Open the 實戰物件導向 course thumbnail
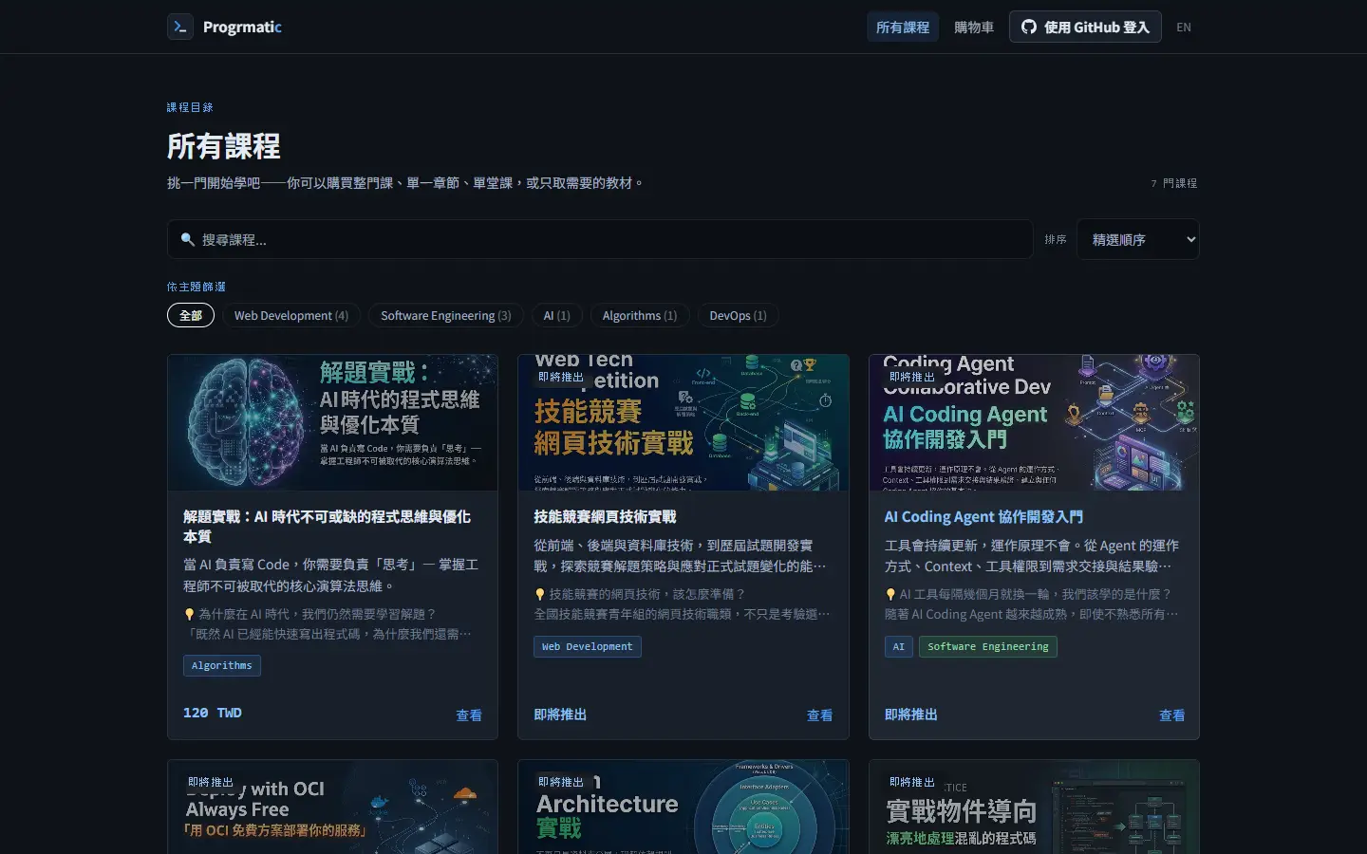The width and height of the screenshot is (1367, 854). click(x=1034, y=807)
